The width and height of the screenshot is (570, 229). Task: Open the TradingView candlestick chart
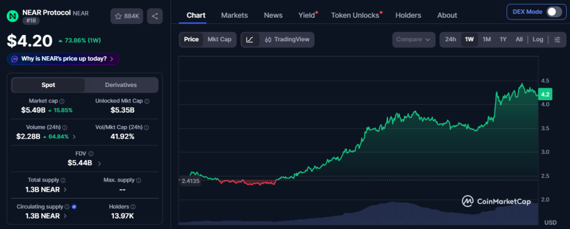point(287,40)
